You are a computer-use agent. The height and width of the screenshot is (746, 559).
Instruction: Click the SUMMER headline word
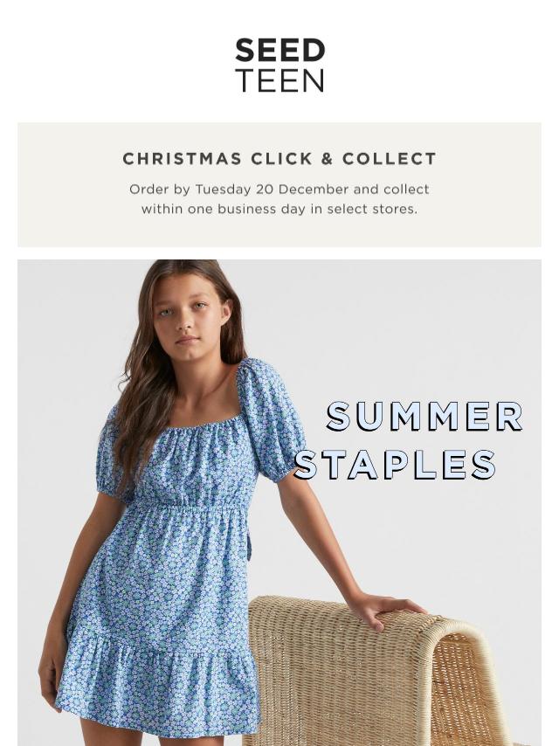click(x=424, y=417)
